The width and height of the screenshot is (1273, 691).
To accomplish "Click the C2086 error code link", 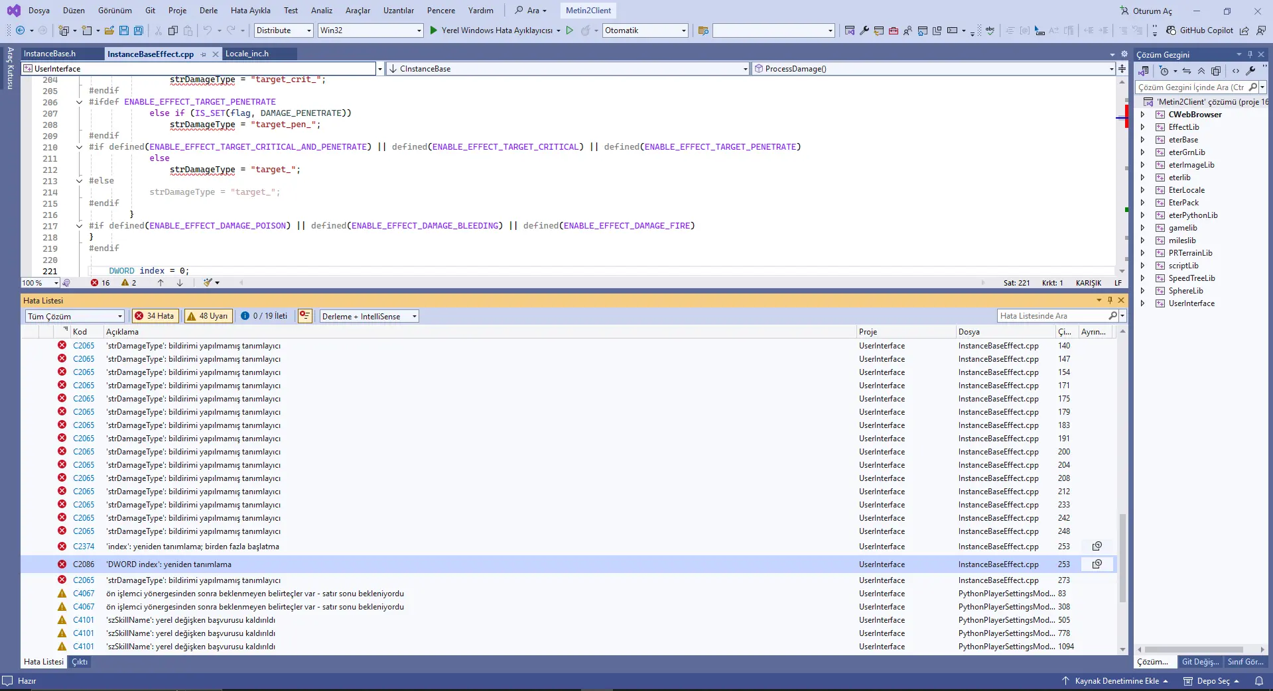I will pos(84,564).
